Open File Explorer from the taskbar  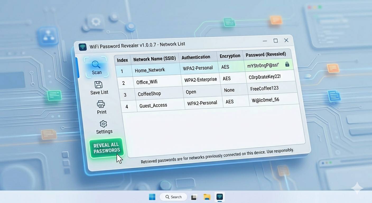207,197
